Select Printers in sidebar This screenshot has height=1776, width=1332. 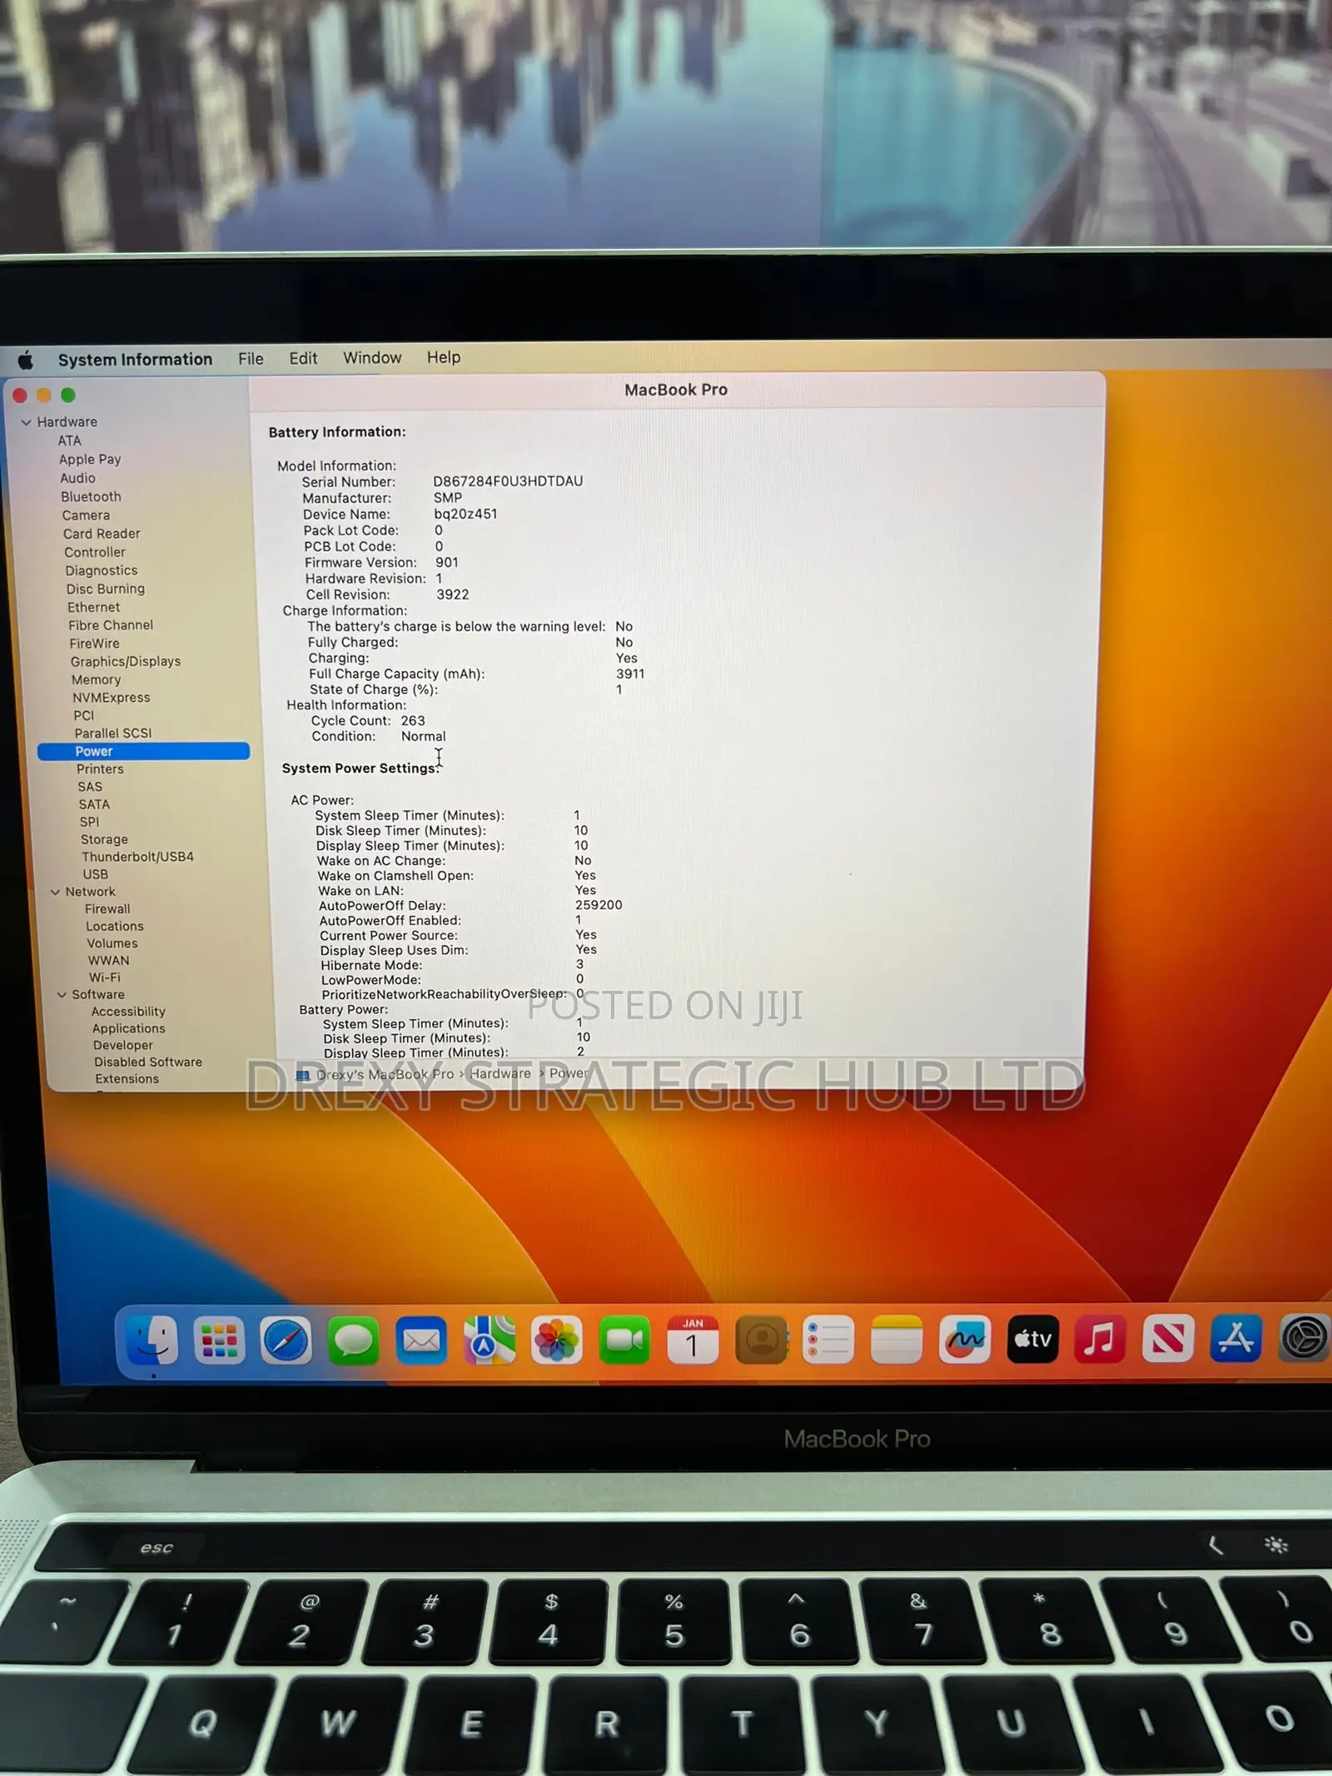pos(100,769)
